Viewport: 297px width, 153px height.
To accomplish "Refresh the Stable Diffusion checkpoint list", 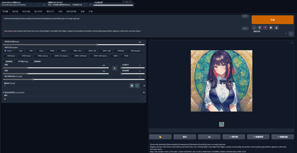I will (x=44, y=5).
